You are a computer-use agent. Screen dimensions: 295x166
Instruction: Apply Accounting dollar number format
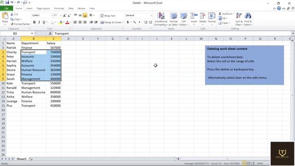(x=128, y=23)
